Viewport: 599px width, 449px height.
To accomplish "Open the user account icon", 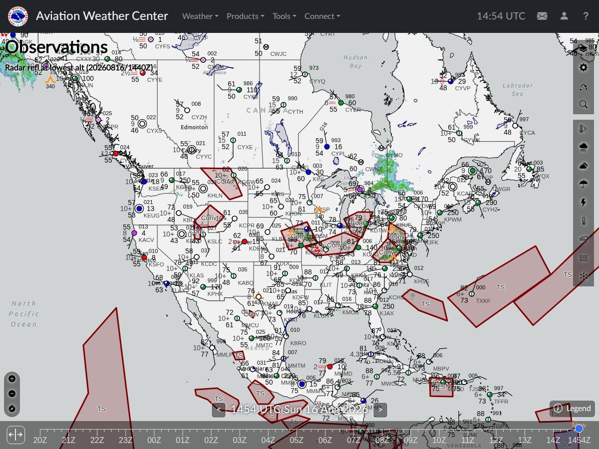I will [x=564, y=16].
